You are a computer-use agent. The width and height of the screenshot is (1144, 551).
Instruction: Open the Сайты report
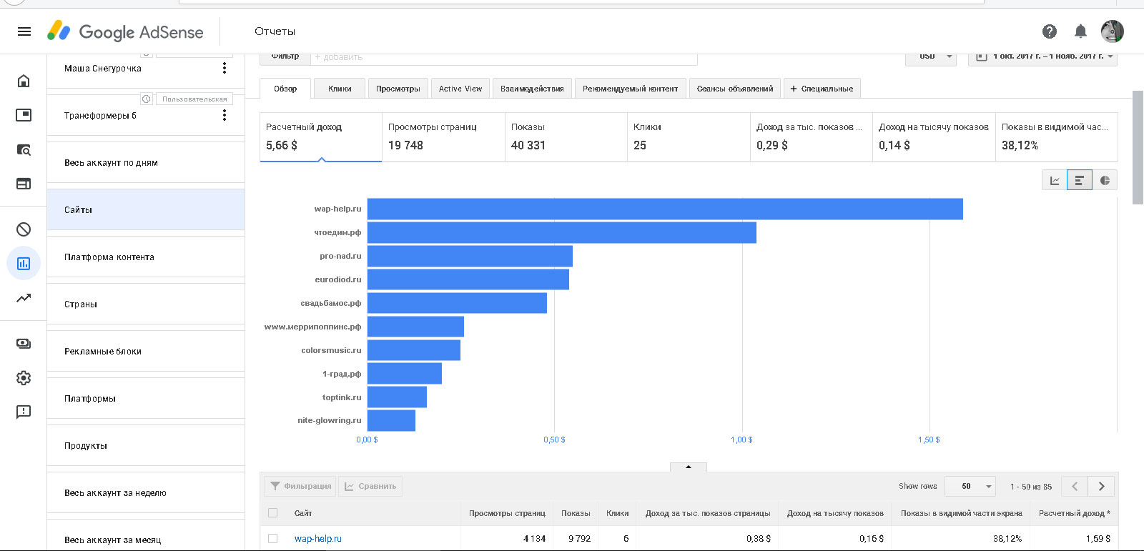coord(146,209)
